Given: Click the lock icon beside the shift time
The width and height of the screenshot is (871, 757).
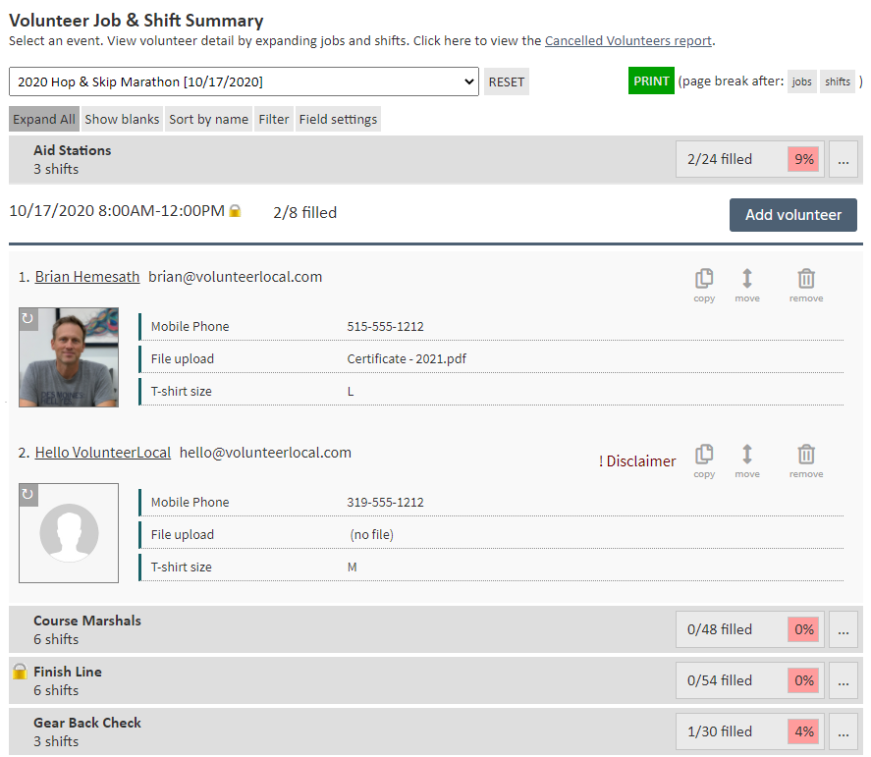Looking at the screenshot, I should [x=235, y=211].
